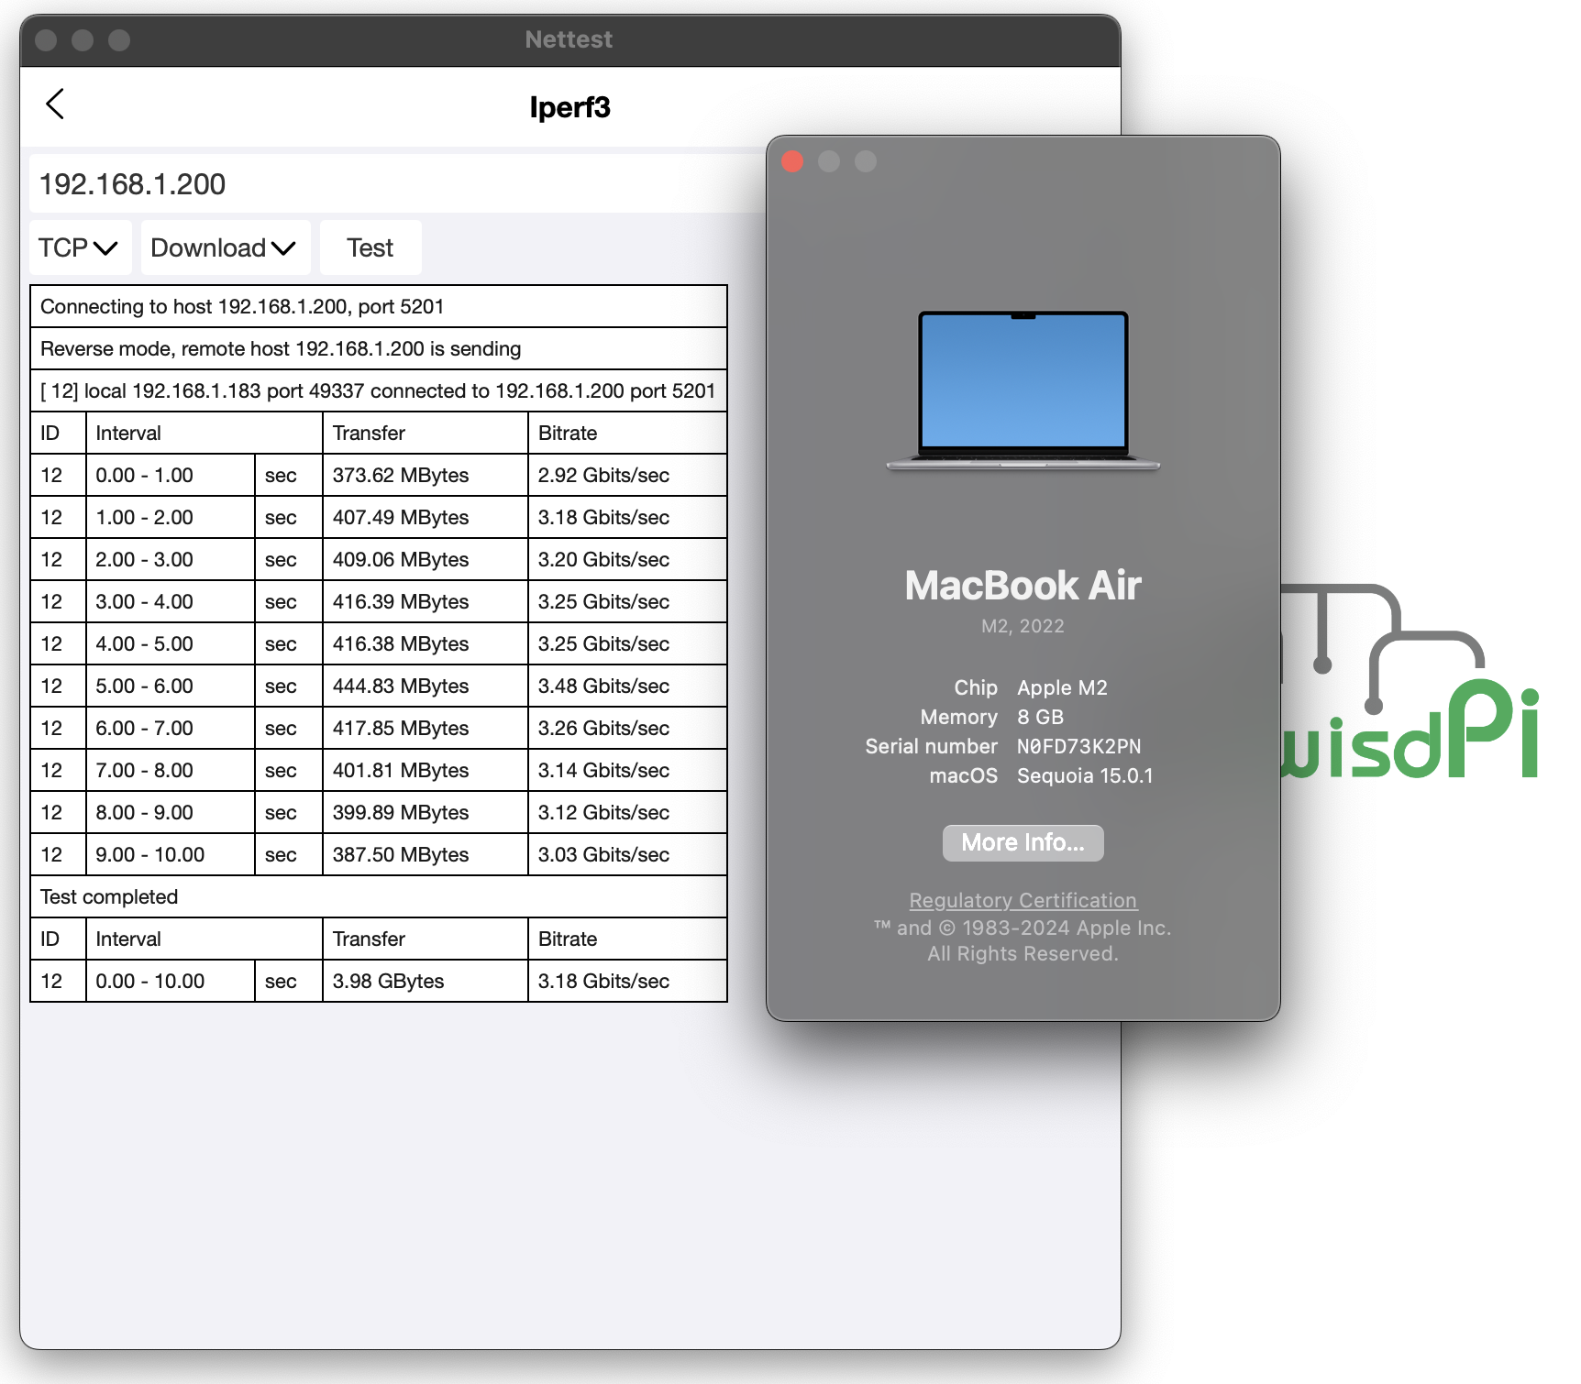Select the 8 GB memory value
This screenshot has height=1384, width=1581.
(1040, 717)
